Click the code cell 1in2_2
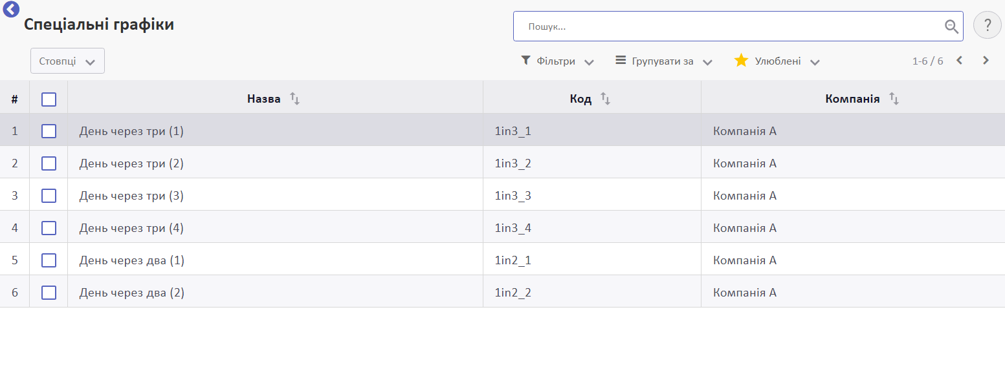1005x376 pixels. coord(513,293)
